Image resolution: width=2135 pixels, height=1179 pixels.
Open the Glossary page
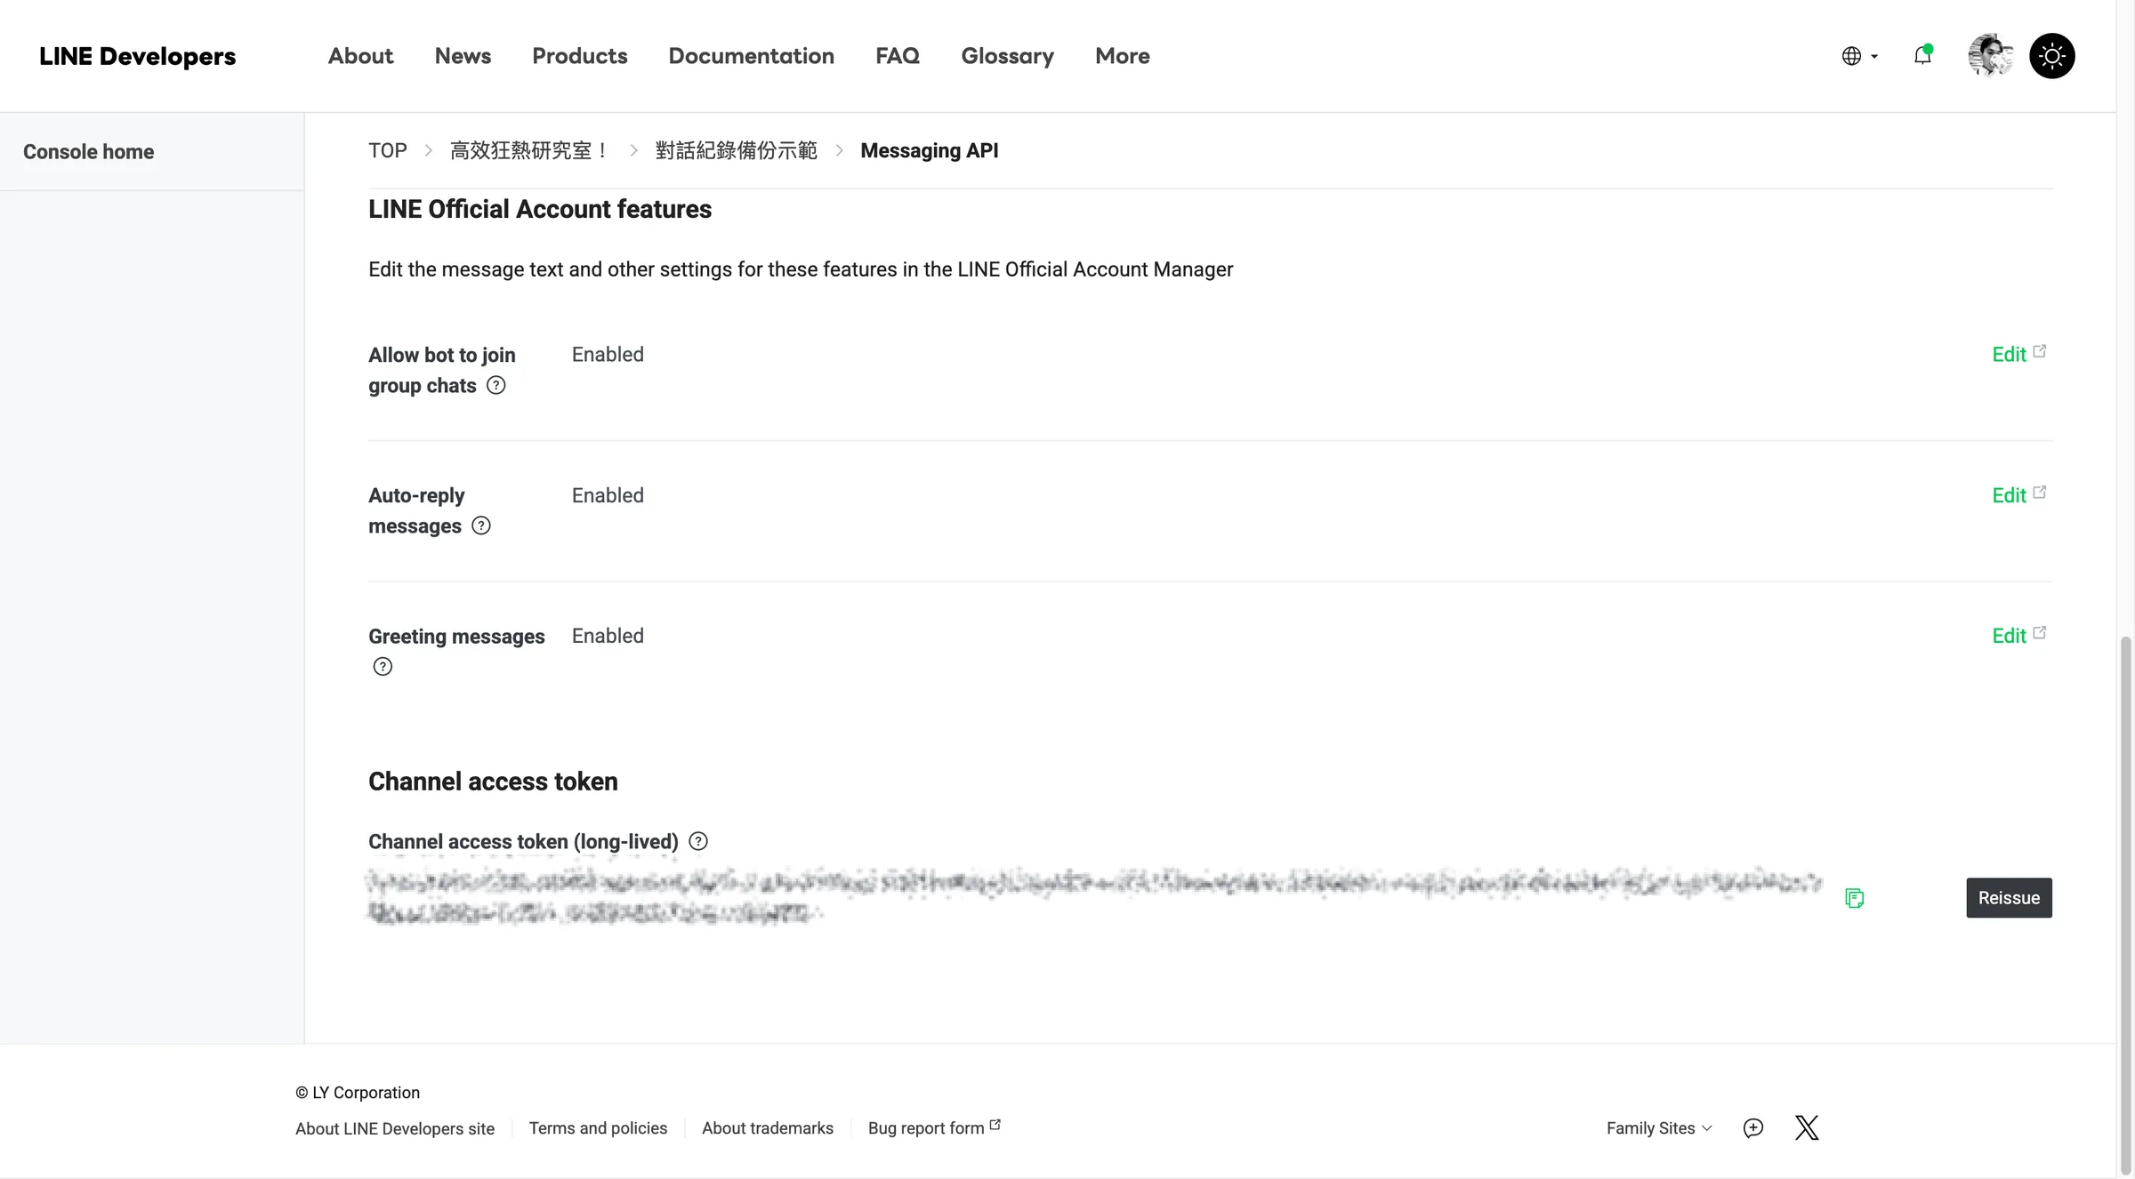[1008, 56]
